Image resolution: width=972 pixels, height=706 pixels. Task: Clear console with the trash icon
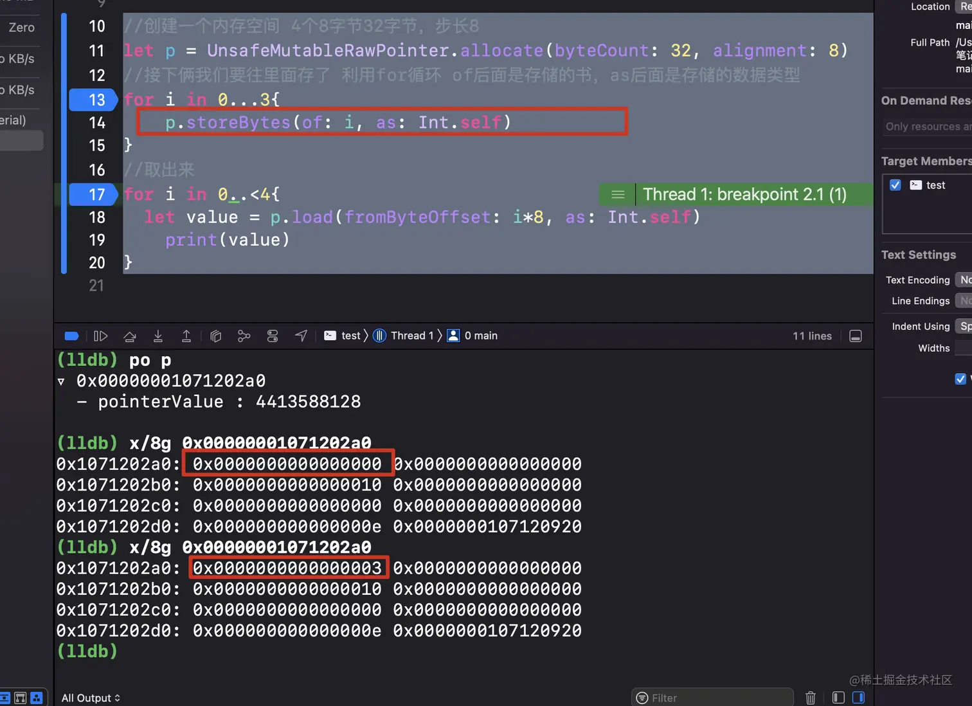pyautogui.click(x=811, y=698)
